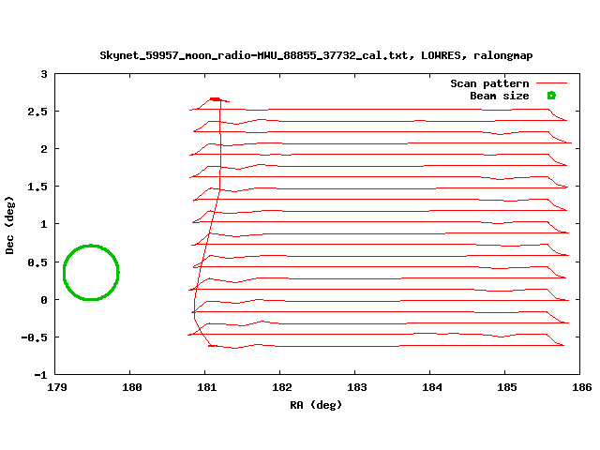Image resolution: width=600 pixels, height=450 pixels.
Task: Click x-axis tick label 180
Action: [x=131, y=387]
